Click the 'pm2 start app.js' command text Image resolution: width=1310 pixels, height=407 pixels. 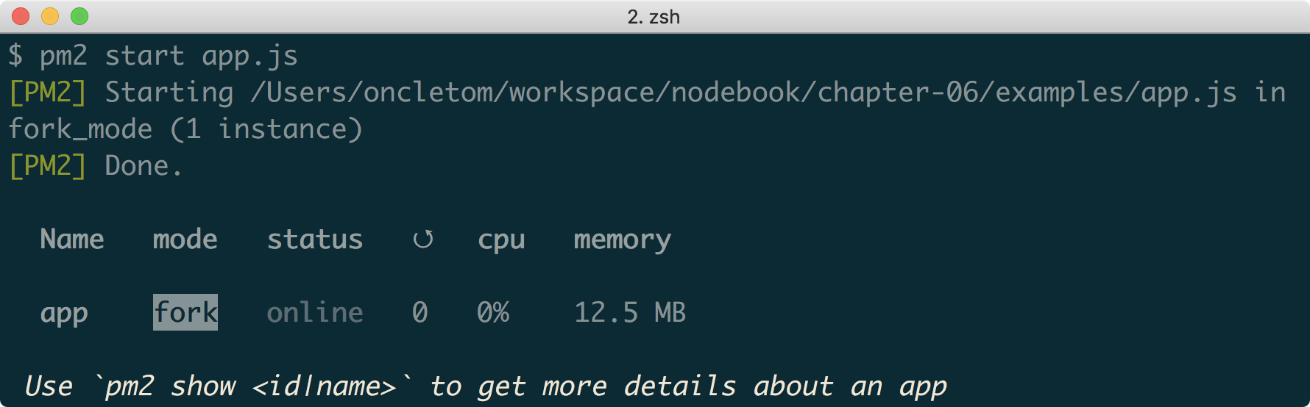(x=169, y=56)
